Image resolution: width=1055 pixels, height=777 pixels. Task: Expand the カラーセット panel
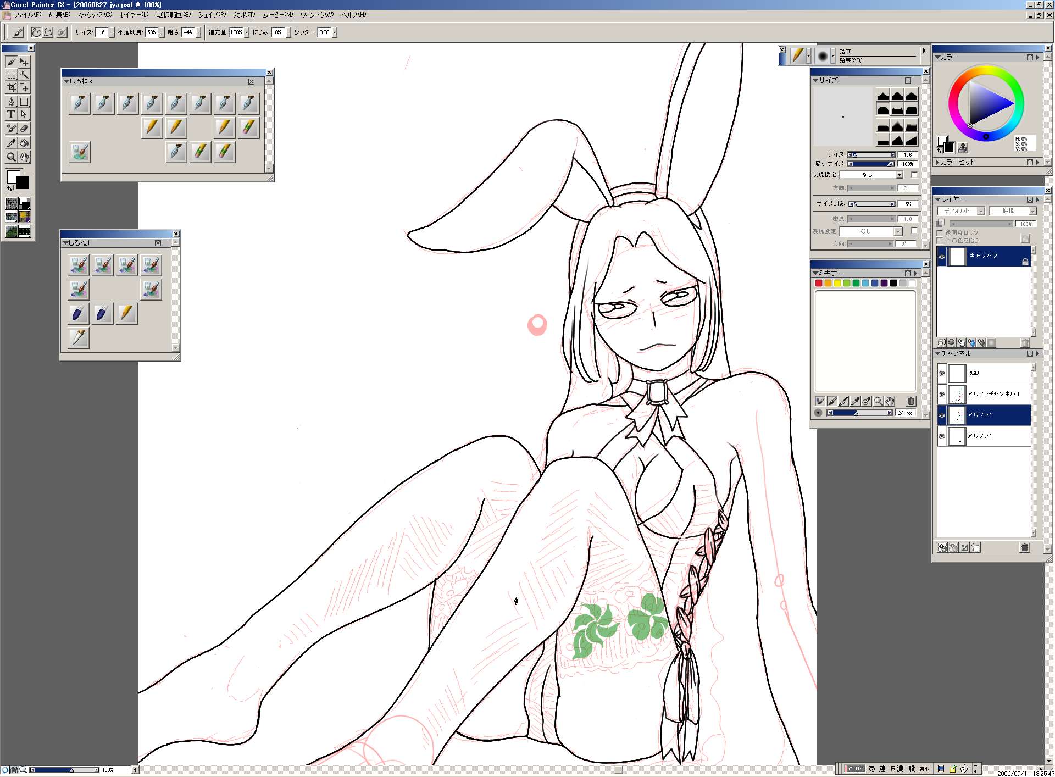(937, 162)
